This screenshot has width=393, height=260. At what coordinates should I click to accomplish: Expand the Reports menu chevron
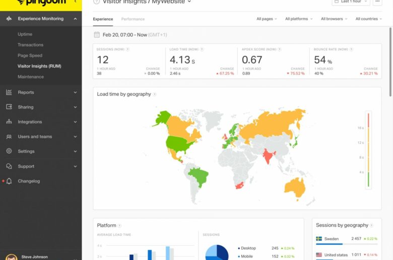[x=75, y=93]
